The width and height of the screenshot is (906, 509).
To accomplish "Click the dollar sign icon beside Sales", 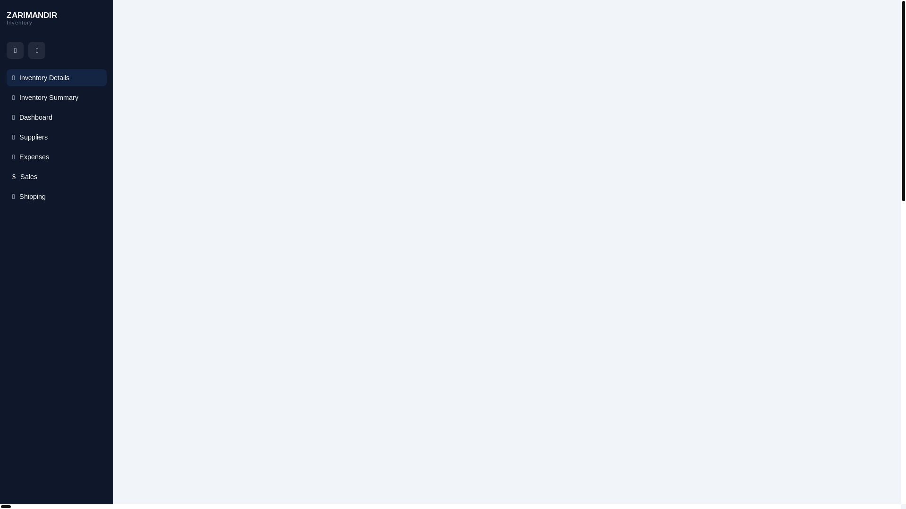I will [14, 177].
